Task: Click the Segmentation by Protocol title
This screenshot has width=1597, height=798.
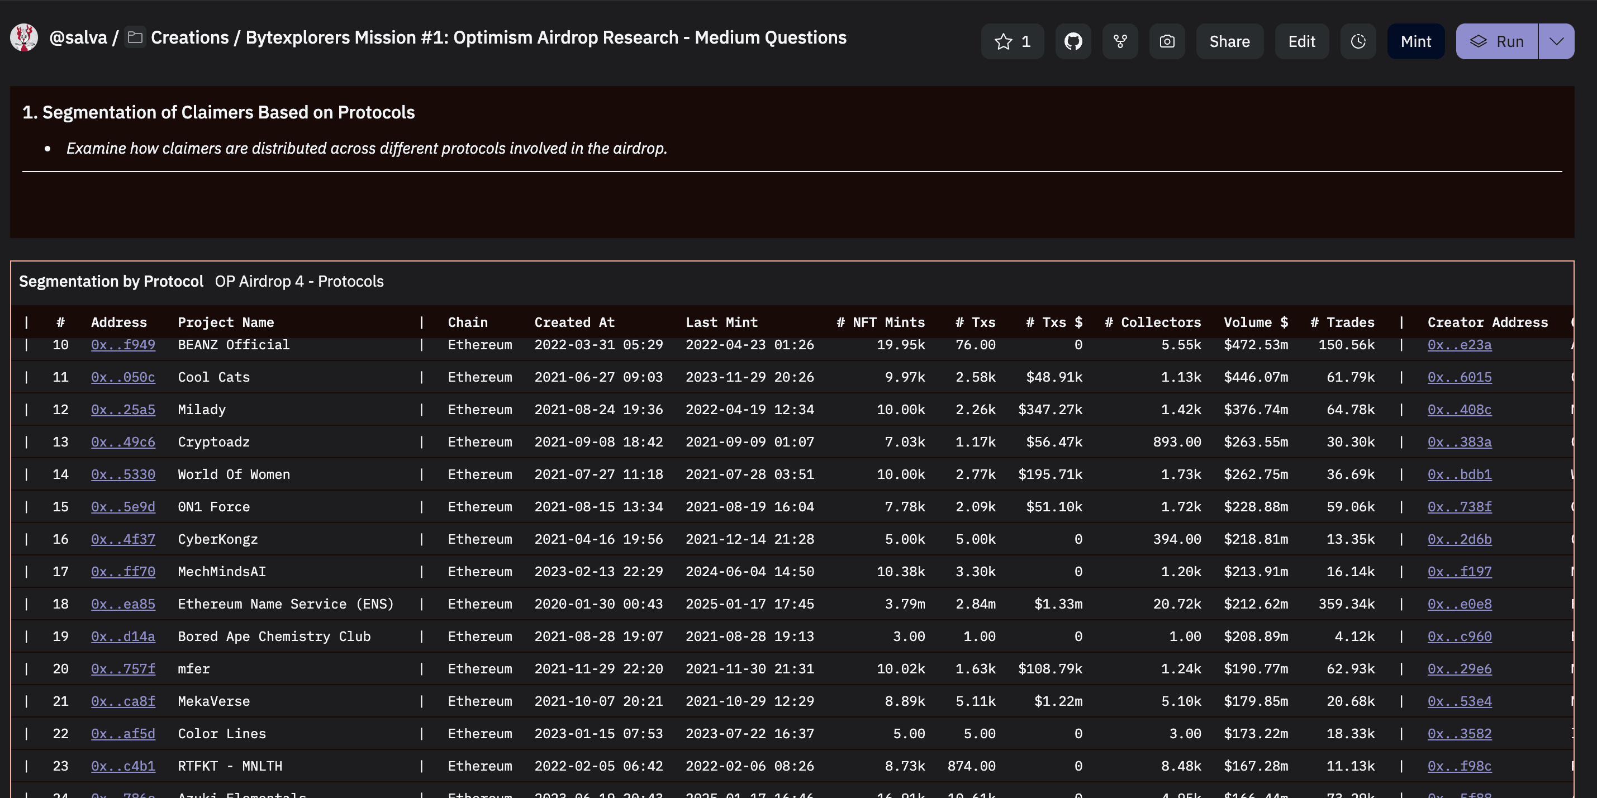Action: point(111,282)
